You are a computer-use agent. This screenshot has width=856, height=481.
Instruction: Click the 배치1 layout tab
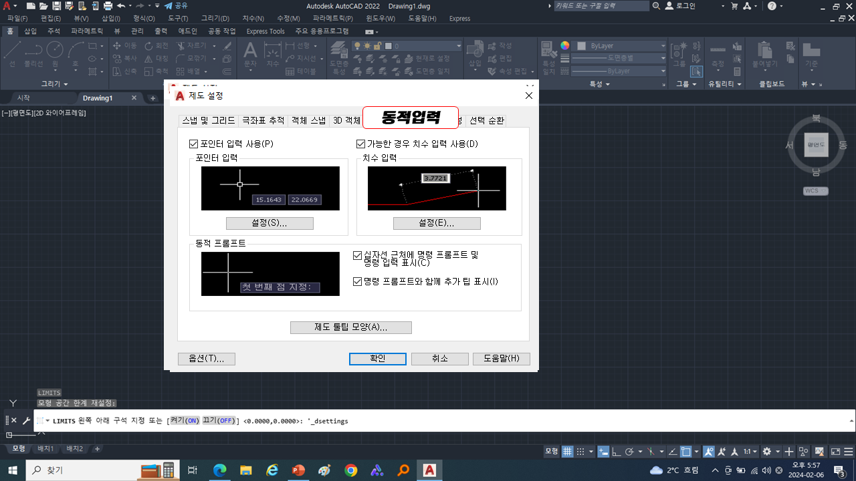click(46, 448)
